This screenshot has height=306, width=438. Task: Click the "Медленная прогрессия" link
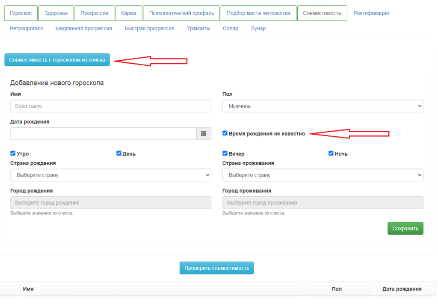pyautogui.click(x=83, y=29)
